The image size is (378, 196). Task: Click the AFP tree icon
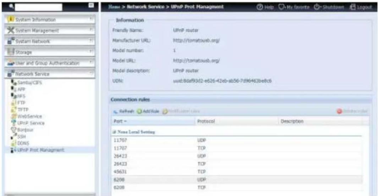14,89
